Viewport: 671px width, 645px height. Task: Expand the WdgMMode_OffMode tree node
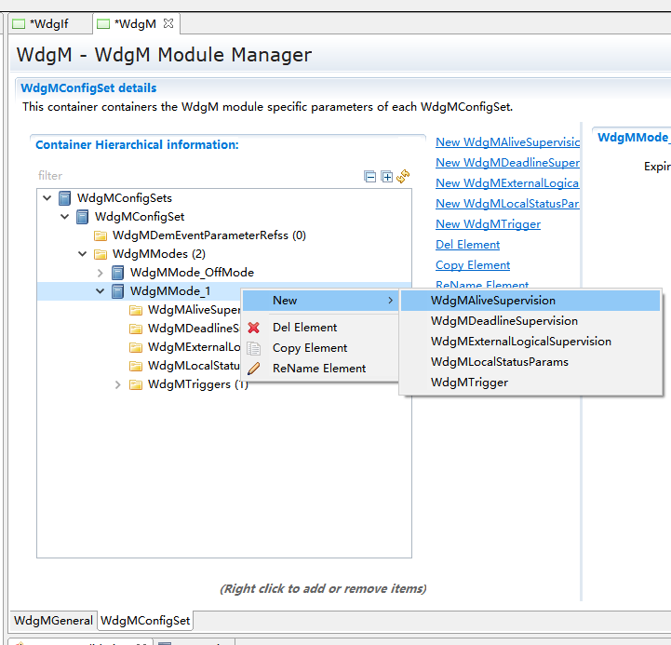(x=101, y=273)
